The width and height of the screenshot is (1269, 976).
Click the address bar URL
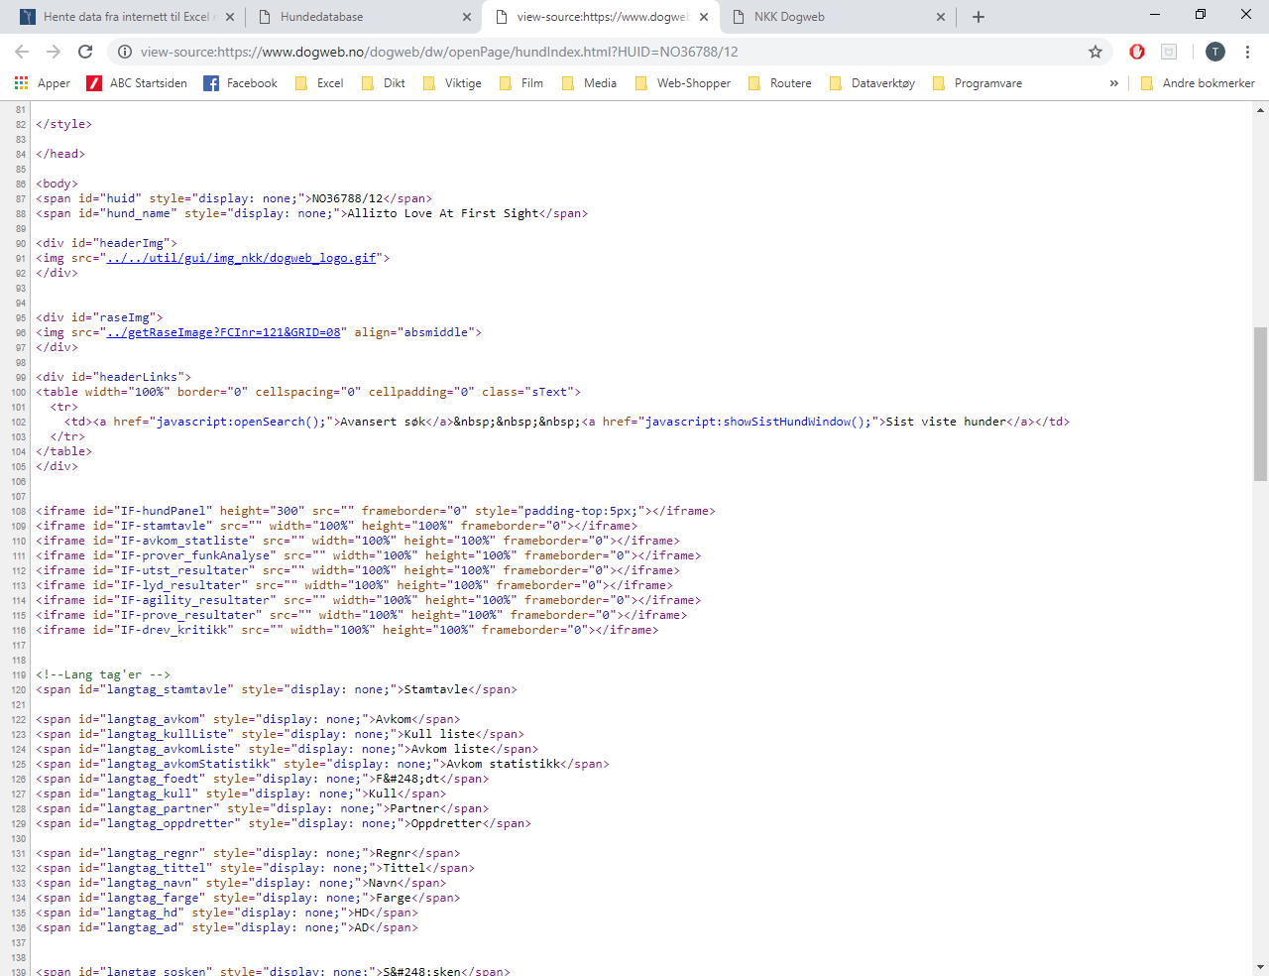click(x=439, y=52)
